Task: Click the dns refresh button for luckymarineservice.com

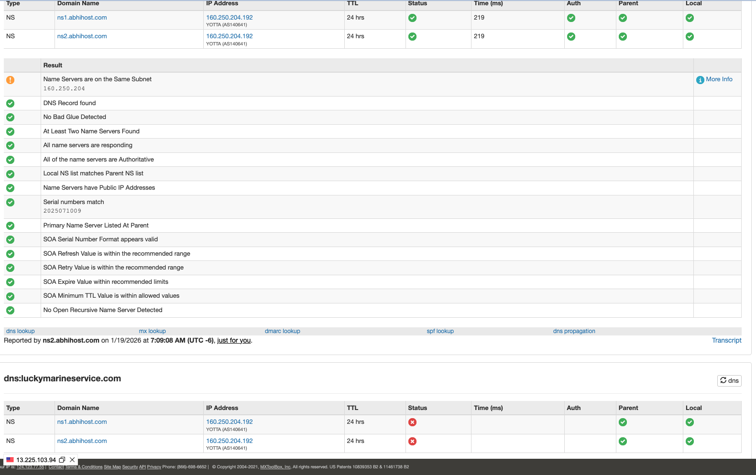Action: click(729, 380)
